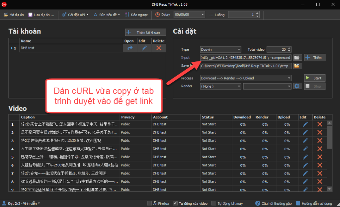The image size is (340, 207).
Task: Delete video row 8
Action: (x=320, y=182)
